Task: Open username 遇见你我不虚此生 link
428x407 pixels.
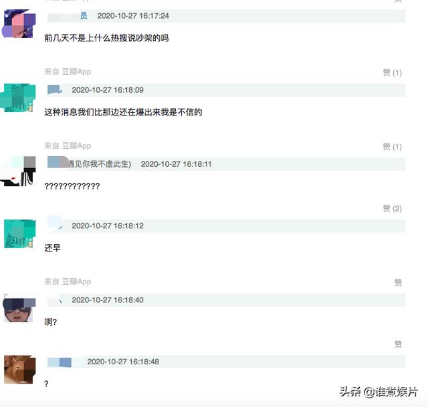Action: pos(89,164)
